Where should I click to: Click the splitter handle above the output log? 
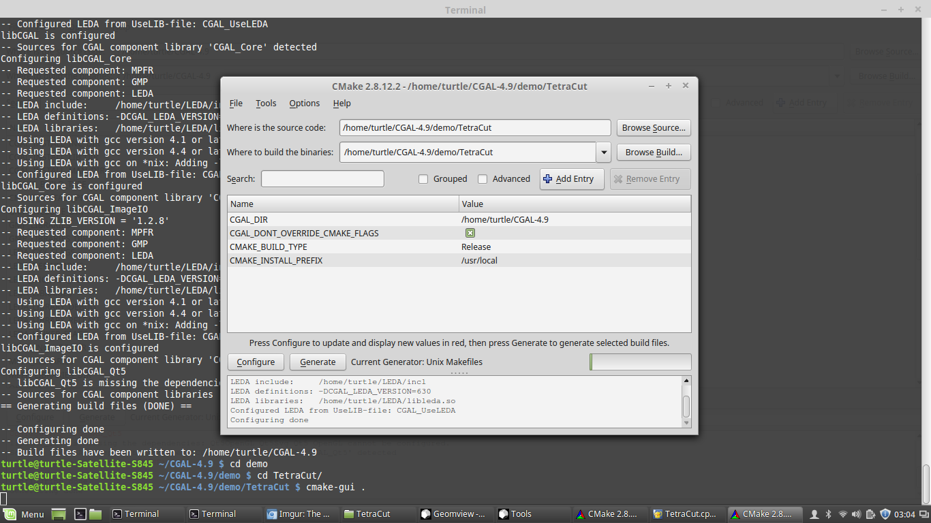coord(459,373)
